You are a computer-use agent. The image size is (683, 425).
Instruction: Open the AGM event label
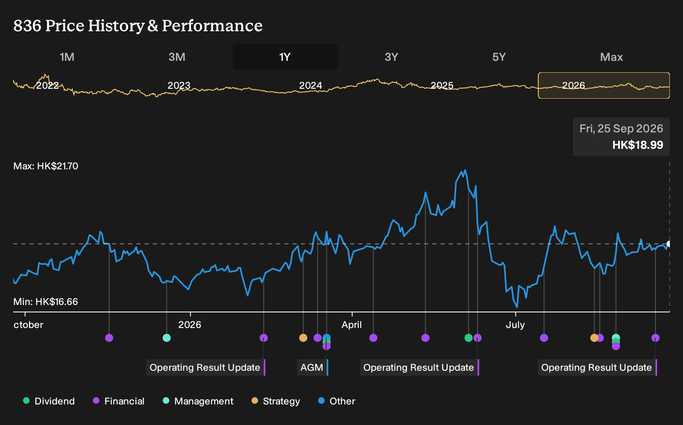313,367
